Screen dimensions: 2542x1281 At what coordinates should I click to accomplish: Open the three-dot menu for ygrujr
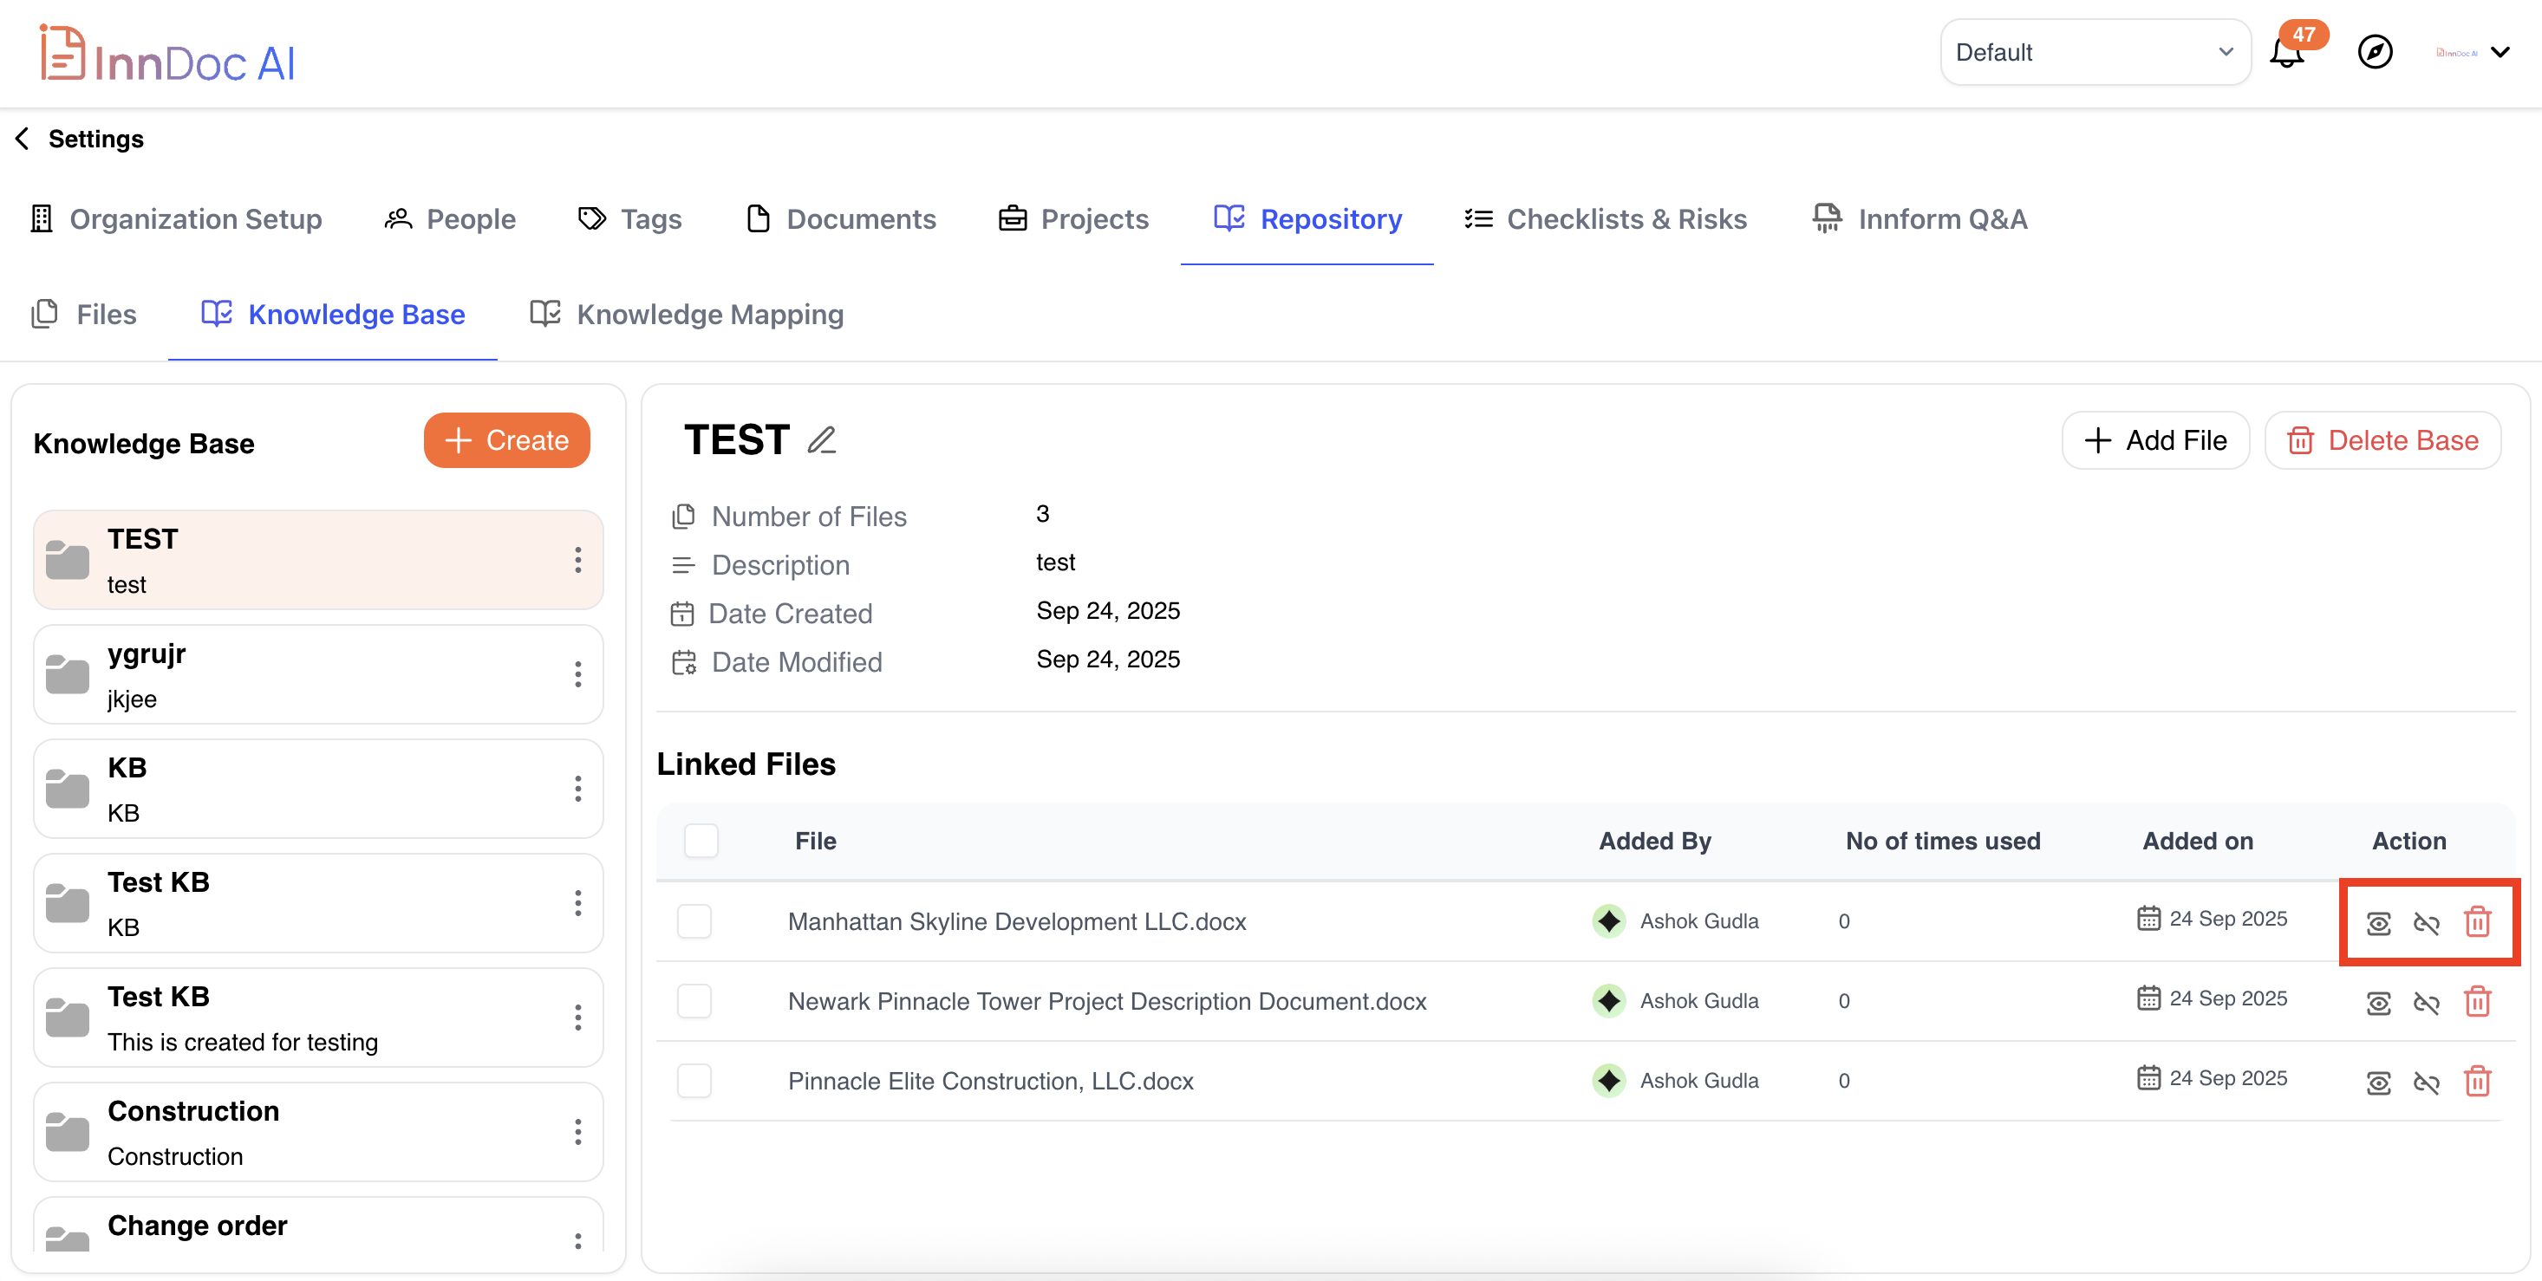click(577, 674)
